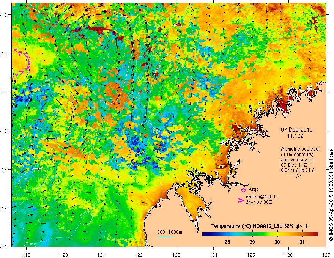Click the 0.5m/s velocity reference arrow
The height and width of the screenshot is (258, 334).
tap(293, 176)
